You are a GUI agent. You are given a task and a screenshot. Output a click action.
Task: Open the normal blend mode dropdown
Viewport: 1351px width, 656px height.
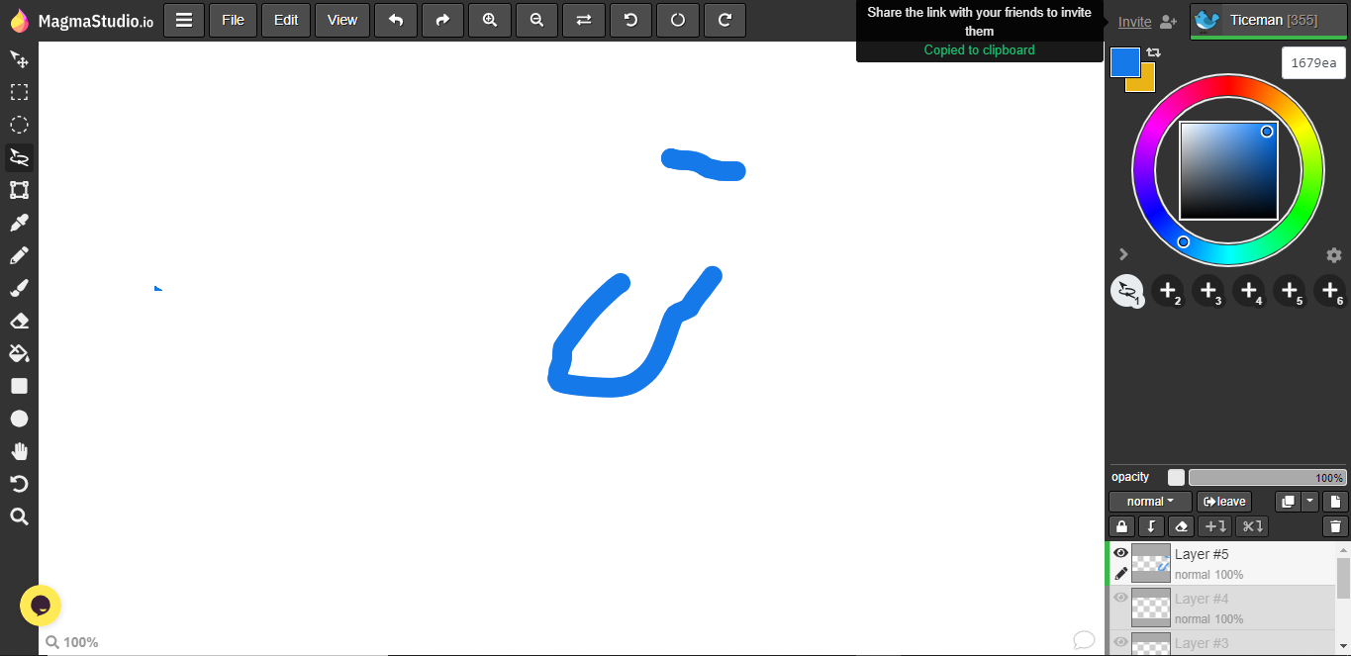coord(1150,502)
